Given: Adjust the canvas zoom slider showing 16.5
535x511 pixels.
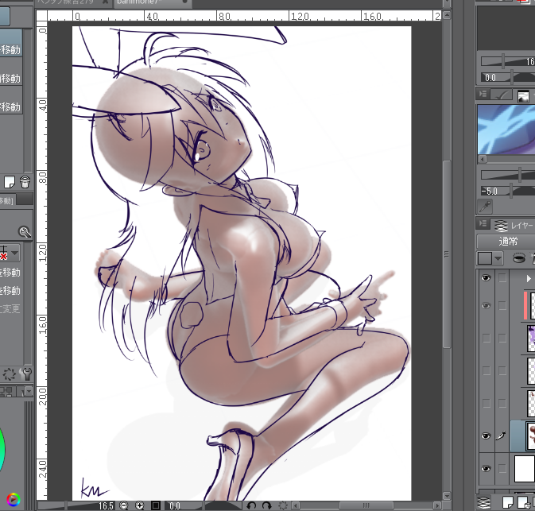Looking at the screenshot, I should [77, 505].
